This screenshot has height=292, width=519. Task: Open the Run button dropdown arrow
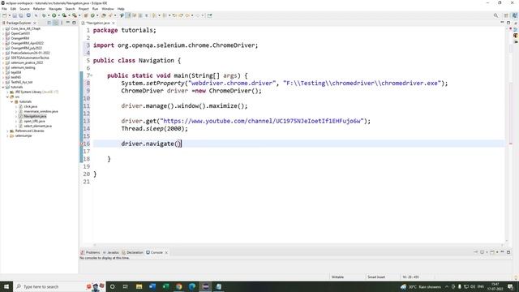58,15
